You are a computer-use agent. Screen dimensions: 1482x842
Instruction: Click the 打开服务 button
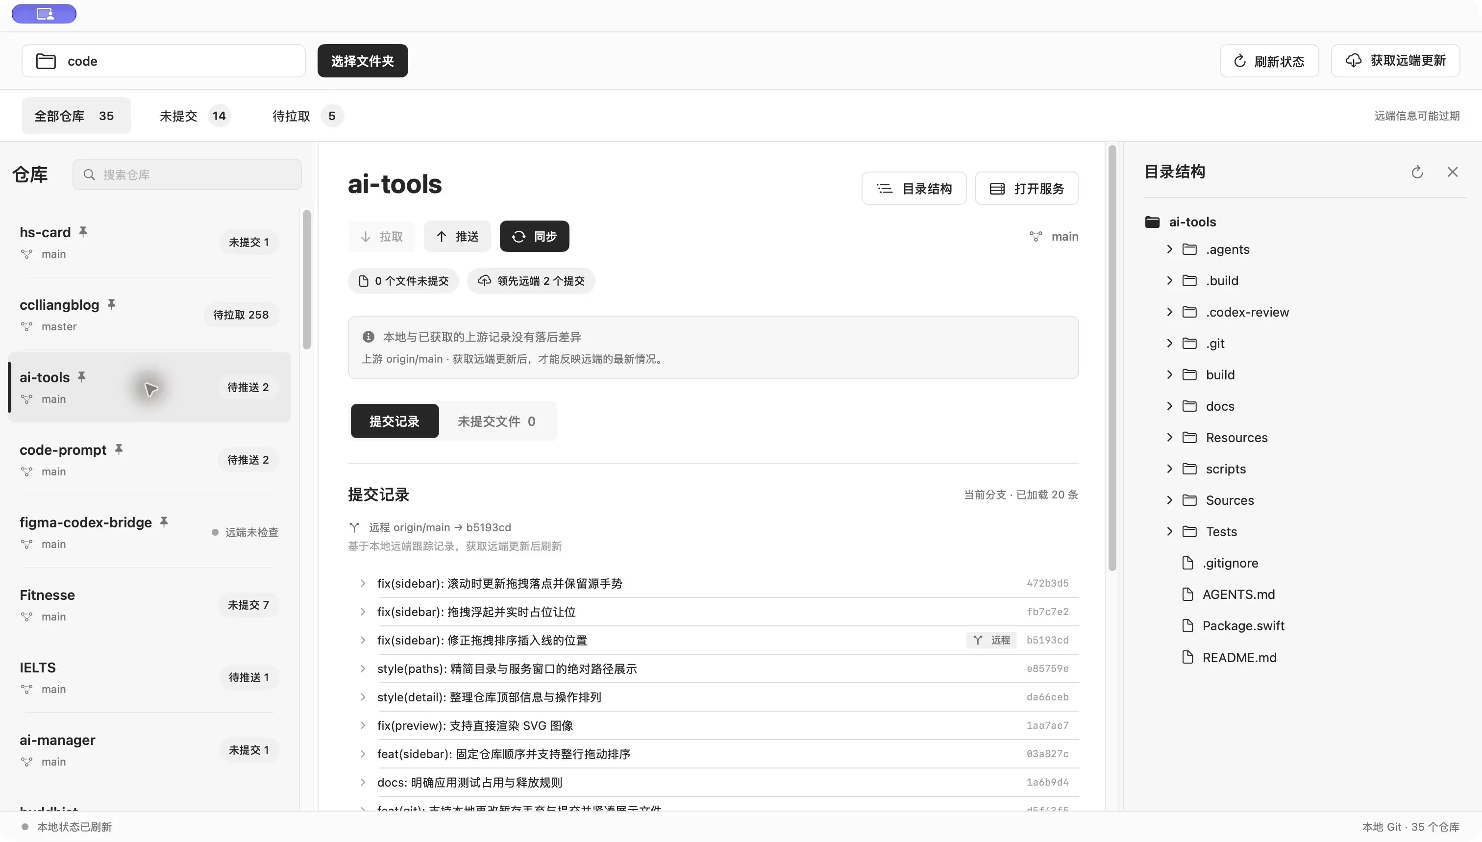point(1026,189)
